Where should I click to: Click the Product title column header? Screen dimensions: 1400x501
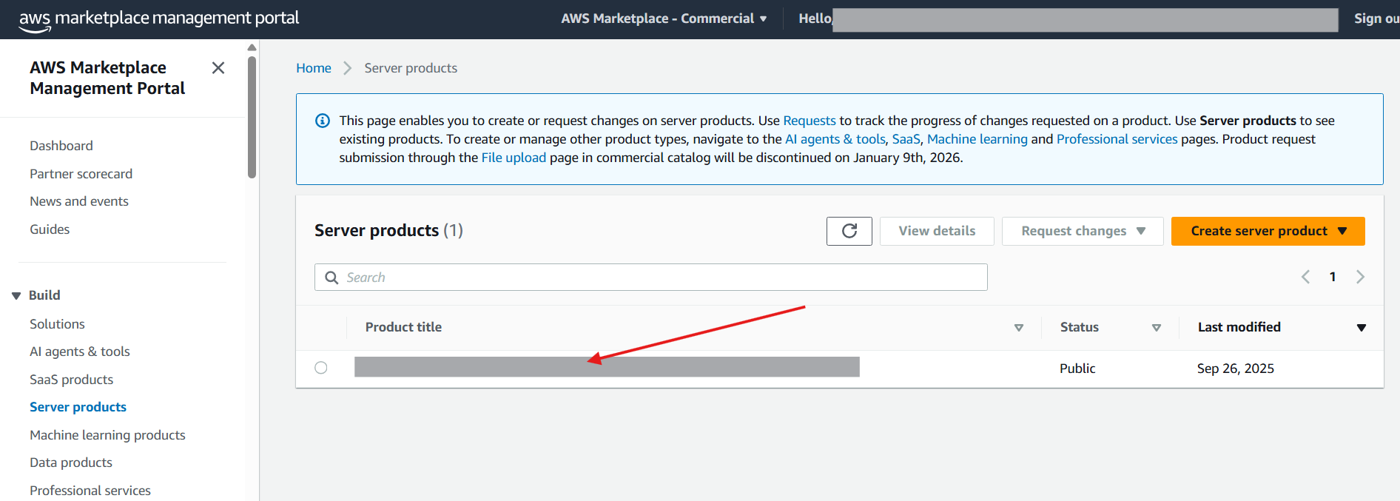(x=403, y=327)
